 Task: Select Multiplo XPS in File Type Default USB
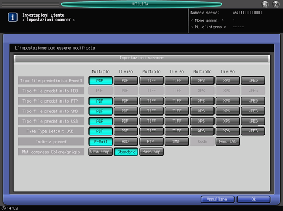pos(202,131)
